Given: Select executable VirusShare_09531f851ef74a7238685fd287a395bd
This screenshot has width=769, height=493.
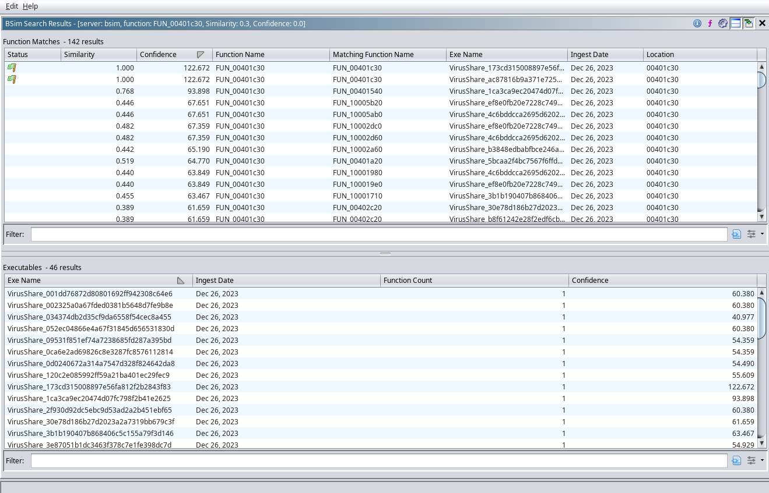Looking at the screenshot, I should point(89,340).
